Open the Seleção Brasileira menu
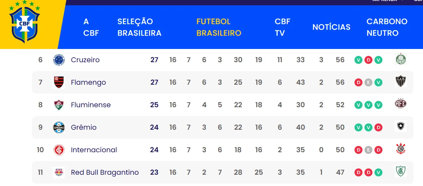The image size is (423, 186). [139, 27]
